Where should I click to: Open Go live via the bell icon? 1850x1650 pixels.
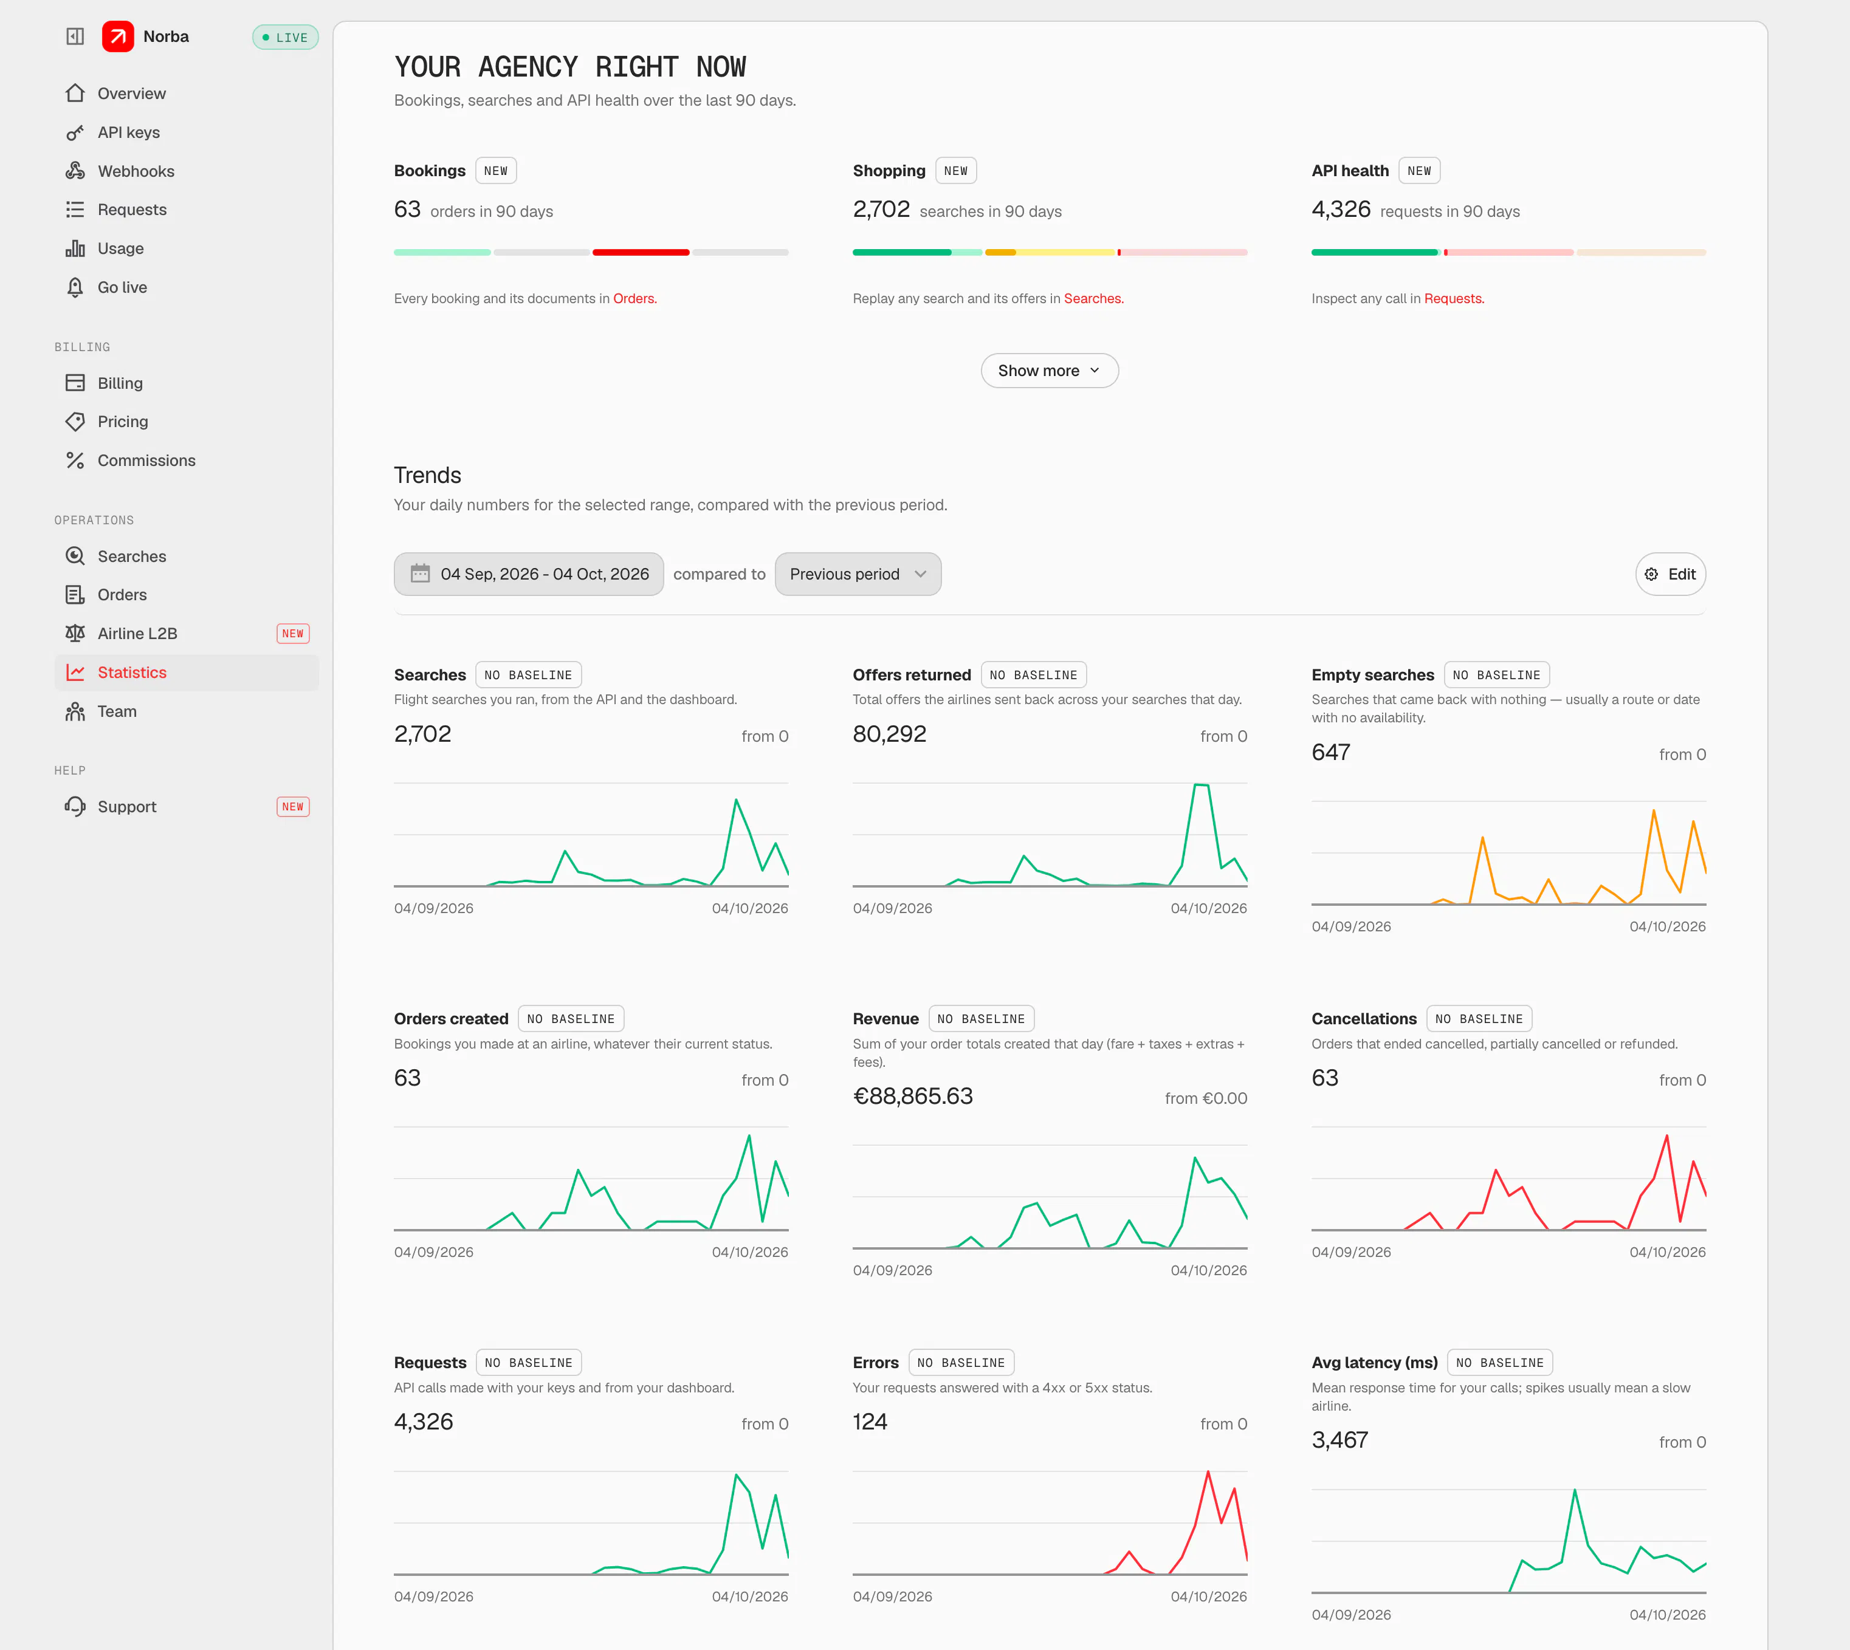coord(75,287)
